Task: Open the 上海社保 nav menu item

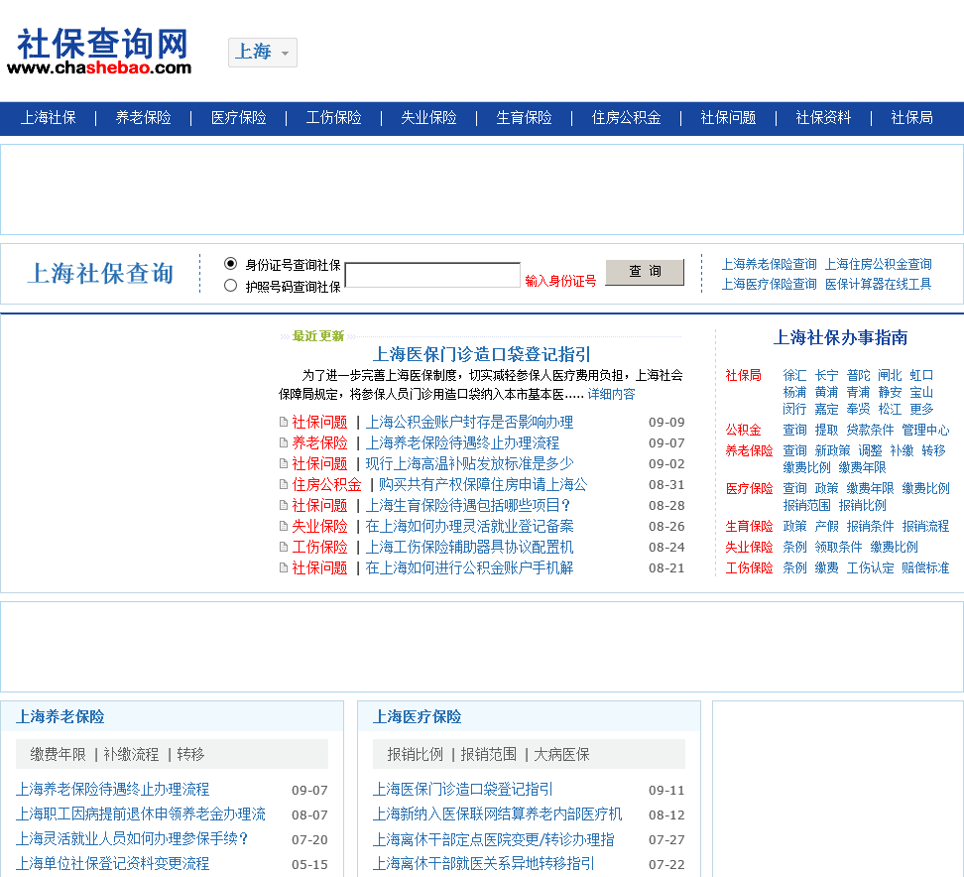Action: pos(48,118)
